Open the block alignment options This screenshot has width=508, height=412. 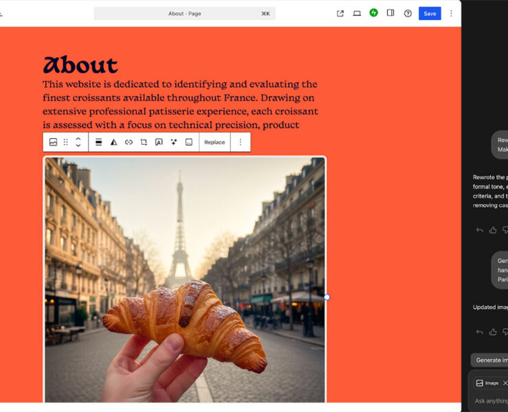point(98,142)
